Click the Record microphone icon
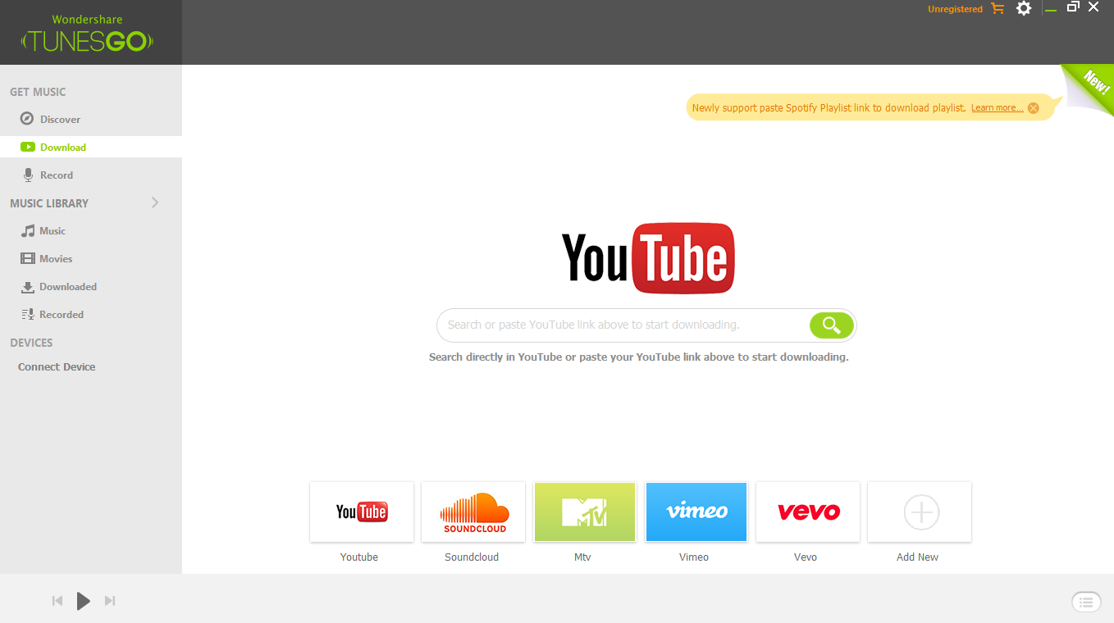The width and height of the screenshot is (1114, 623). (x=28, y=175)
